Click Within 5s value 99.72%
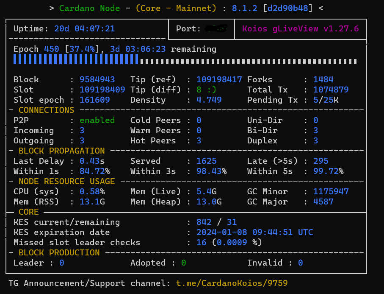The image size is (384, 294). (x=329, y=171)
